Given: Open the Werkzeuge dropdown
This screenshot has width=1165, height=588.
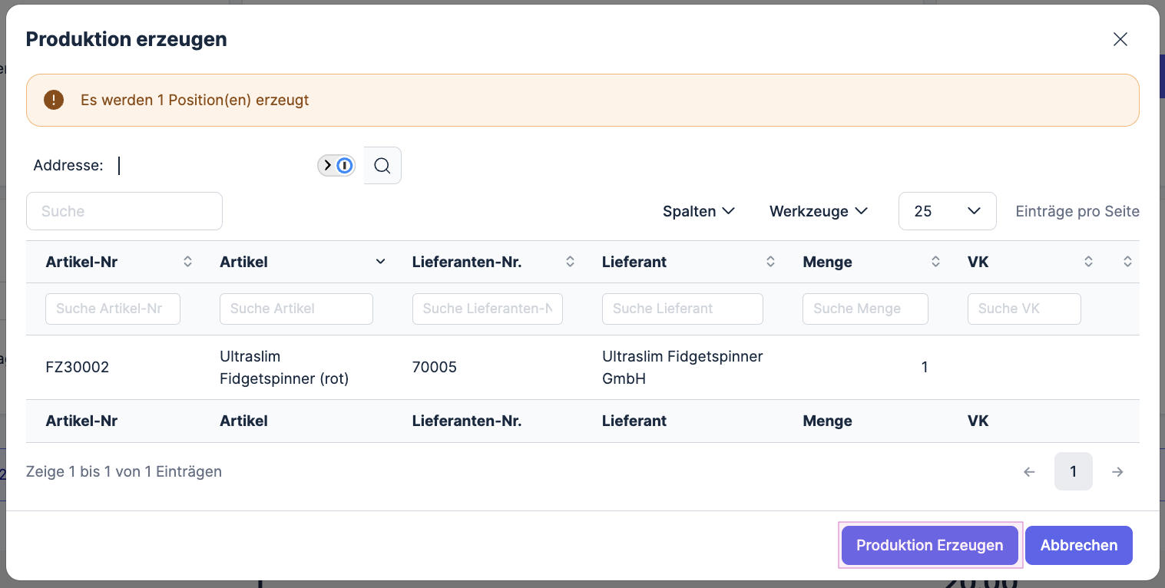Looking at the screenshot, I should (x=818, y=211).
